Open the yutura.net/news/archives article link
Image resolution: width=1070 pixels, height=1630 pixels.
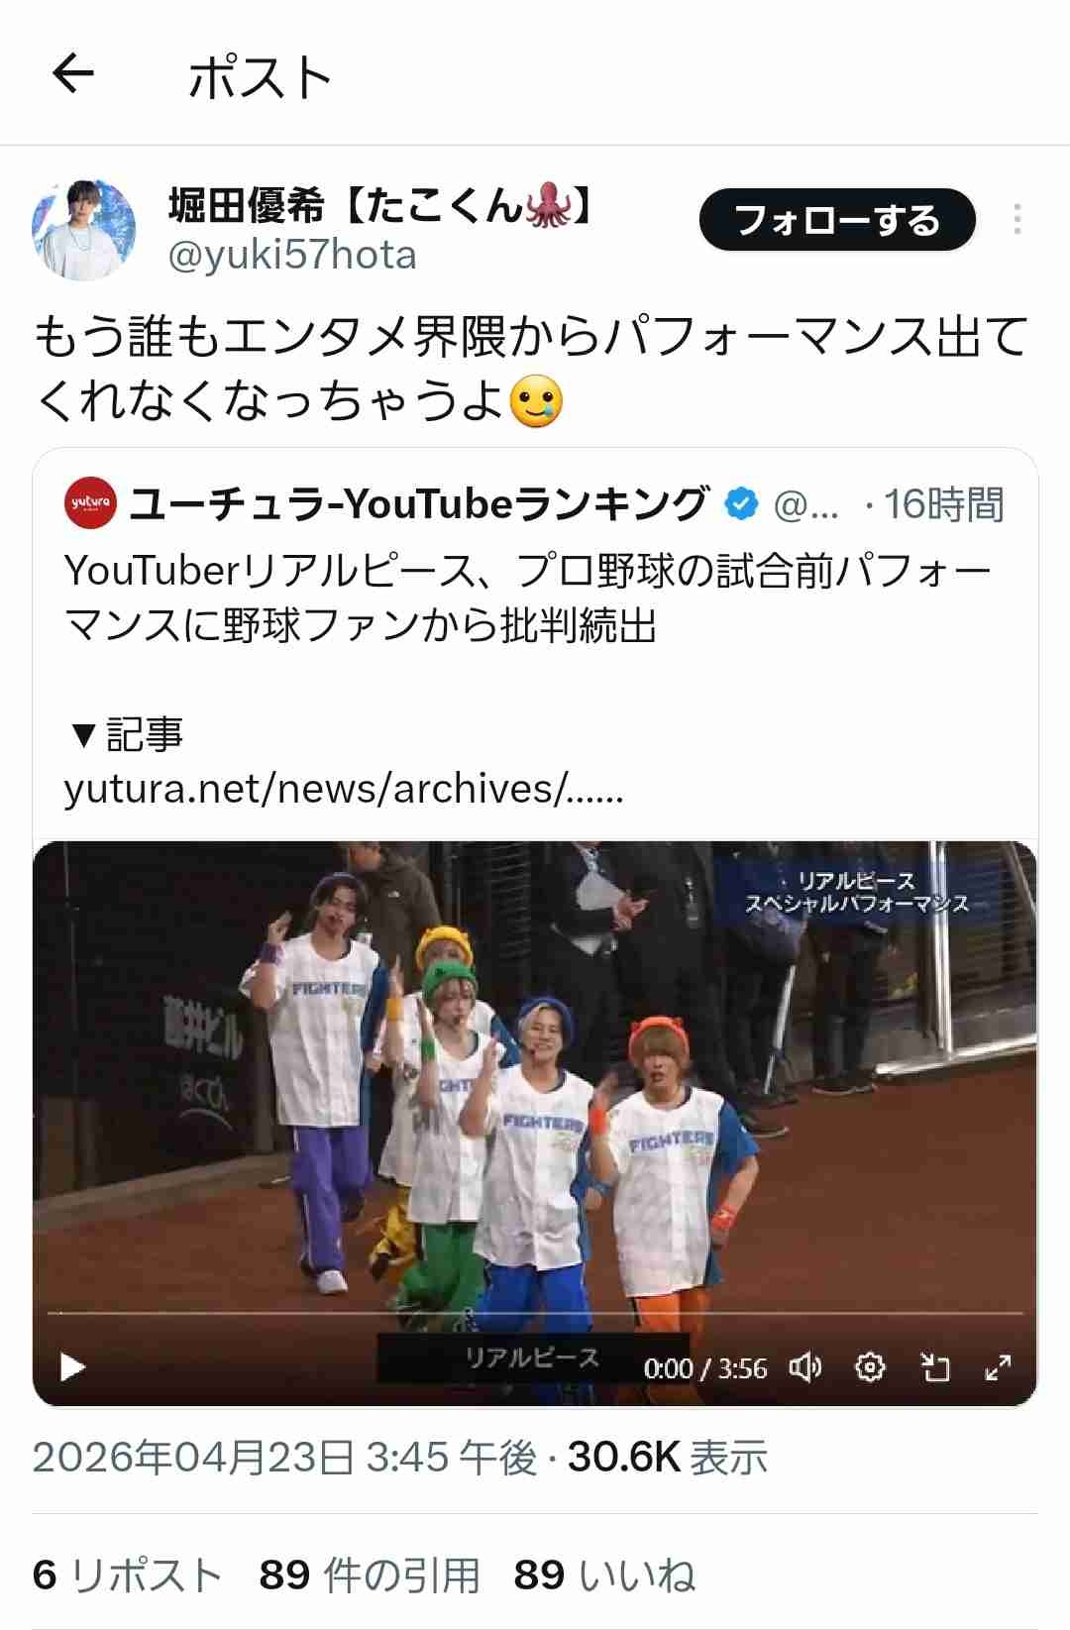344,789
